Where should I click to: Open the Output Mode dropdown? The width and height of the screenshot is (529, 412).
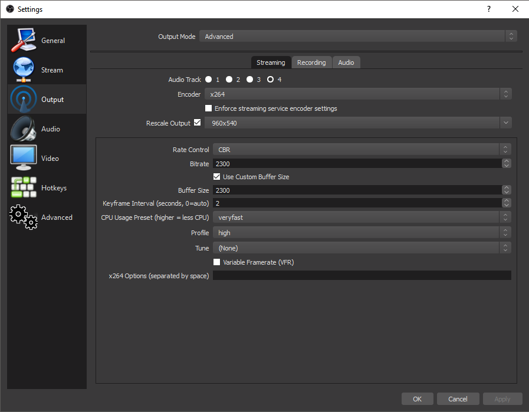358,37
